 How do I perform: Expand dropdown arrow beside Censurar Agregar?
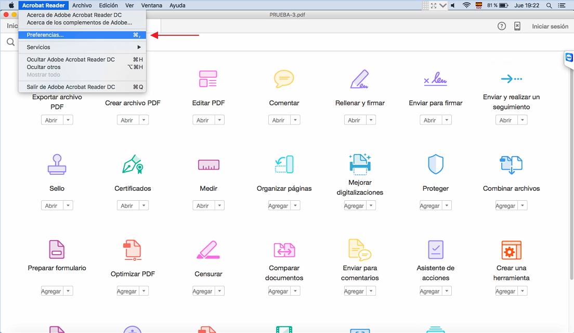(x=219, y=290)
